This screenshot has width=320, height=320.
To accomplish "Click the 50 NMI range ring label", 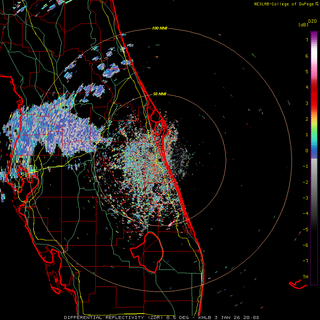I will 160,94.
